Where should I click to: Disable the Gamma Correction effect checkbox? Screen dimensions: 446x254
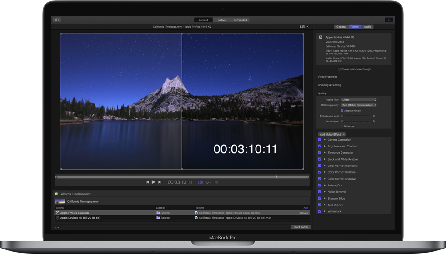pos(320,140)
